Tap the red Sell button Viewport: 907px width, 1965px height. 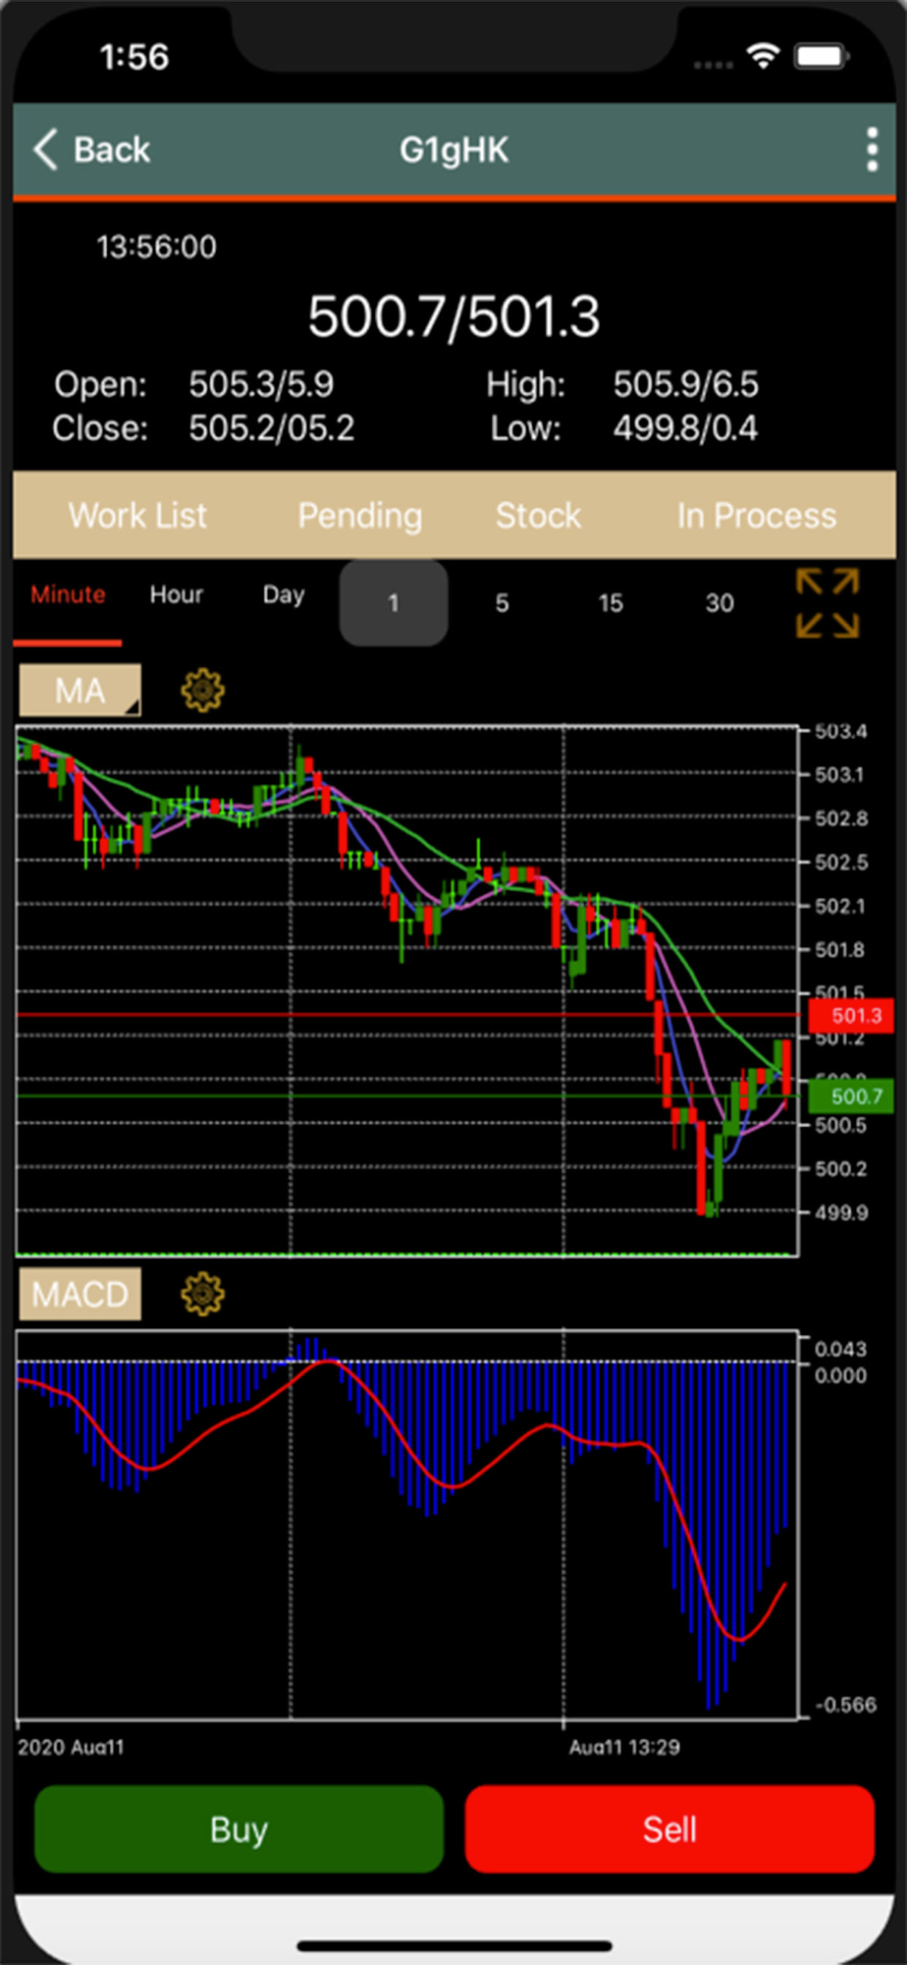669,1829
